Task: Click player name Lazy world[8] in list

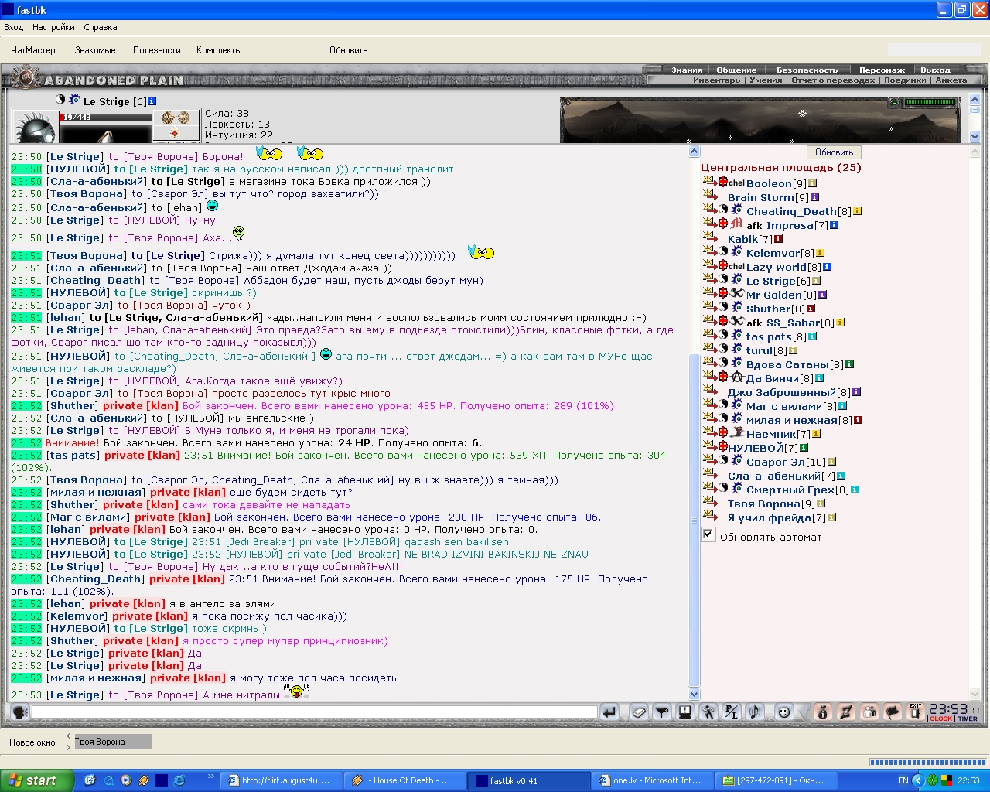Action: click(x=783, y=267)
